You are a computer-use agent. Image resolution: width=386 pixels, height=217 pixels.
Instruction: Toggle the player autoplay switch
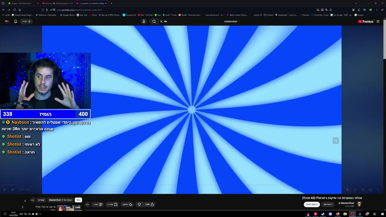coord(348,190)
